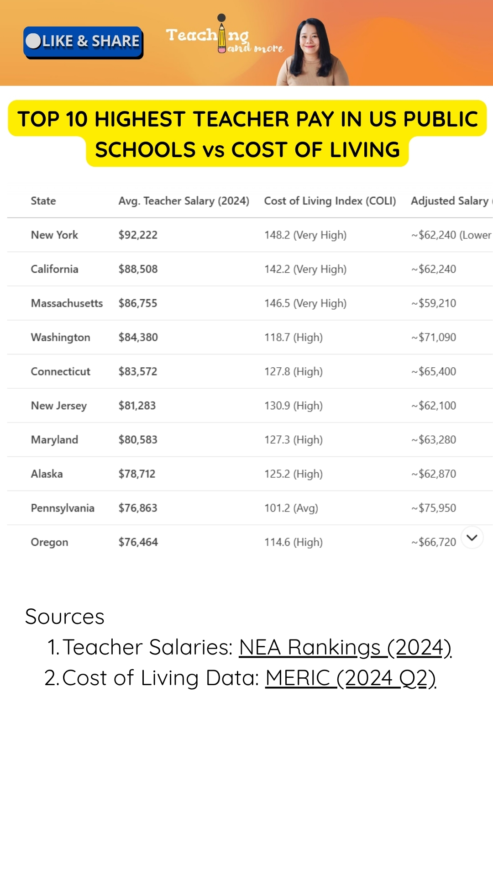
Task: Click the Sources heading text
Action: coord(65,617)
